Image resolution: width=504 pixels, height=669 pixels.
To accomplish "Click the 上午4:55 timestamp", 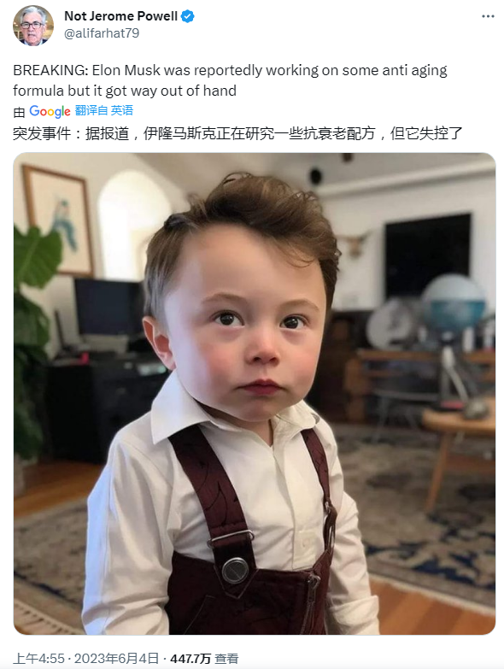I will click(38, 659).
